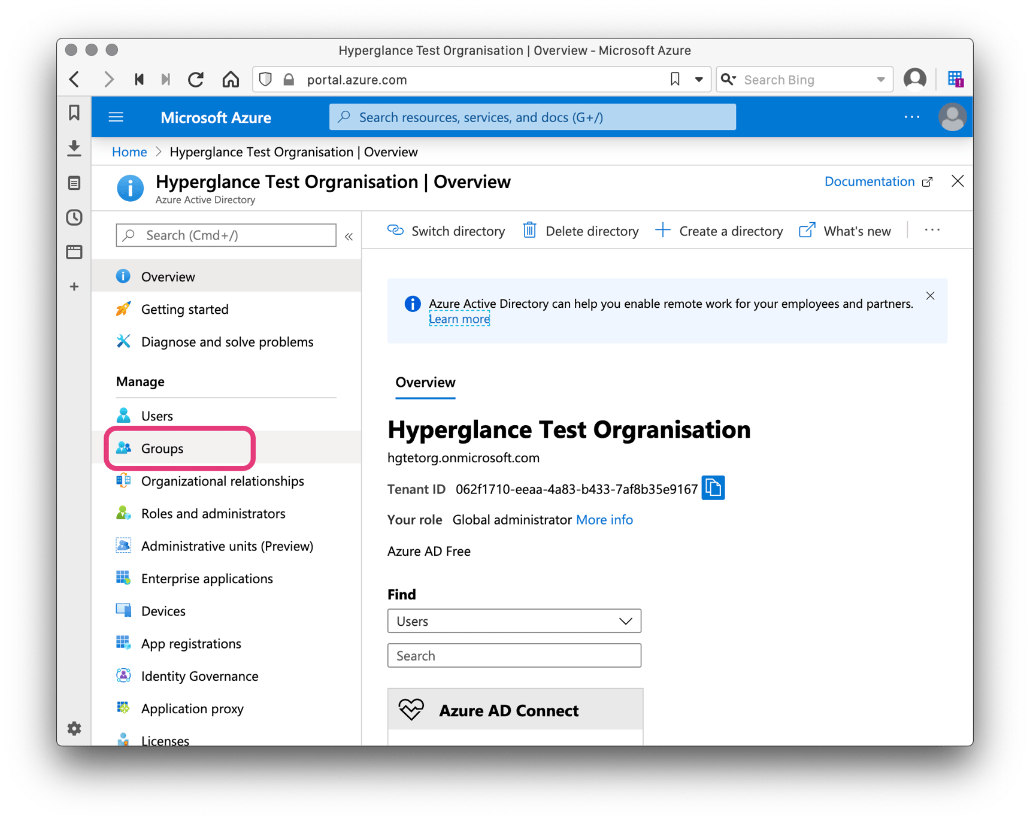Click the rewind history icon
This screenshot has width=1030, height=821.
click(140, 80)
